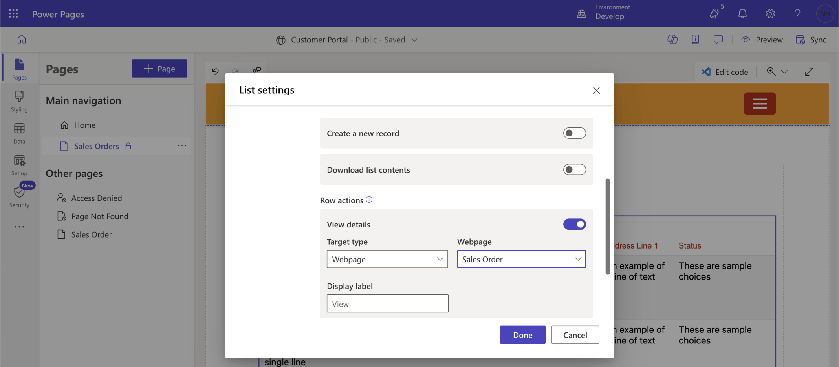Open the Styling workspace

[19, 101]
